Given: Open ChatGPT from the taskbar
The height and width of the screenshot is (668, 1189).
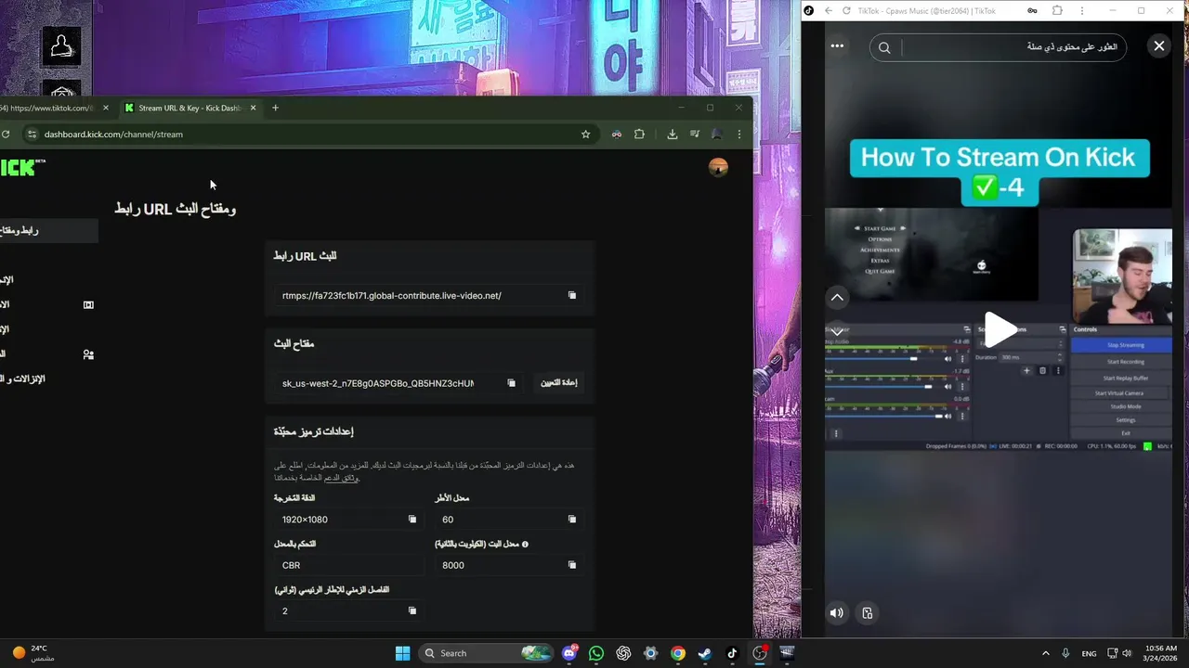Looking at the screenshot, I should (x=623, y=653).
